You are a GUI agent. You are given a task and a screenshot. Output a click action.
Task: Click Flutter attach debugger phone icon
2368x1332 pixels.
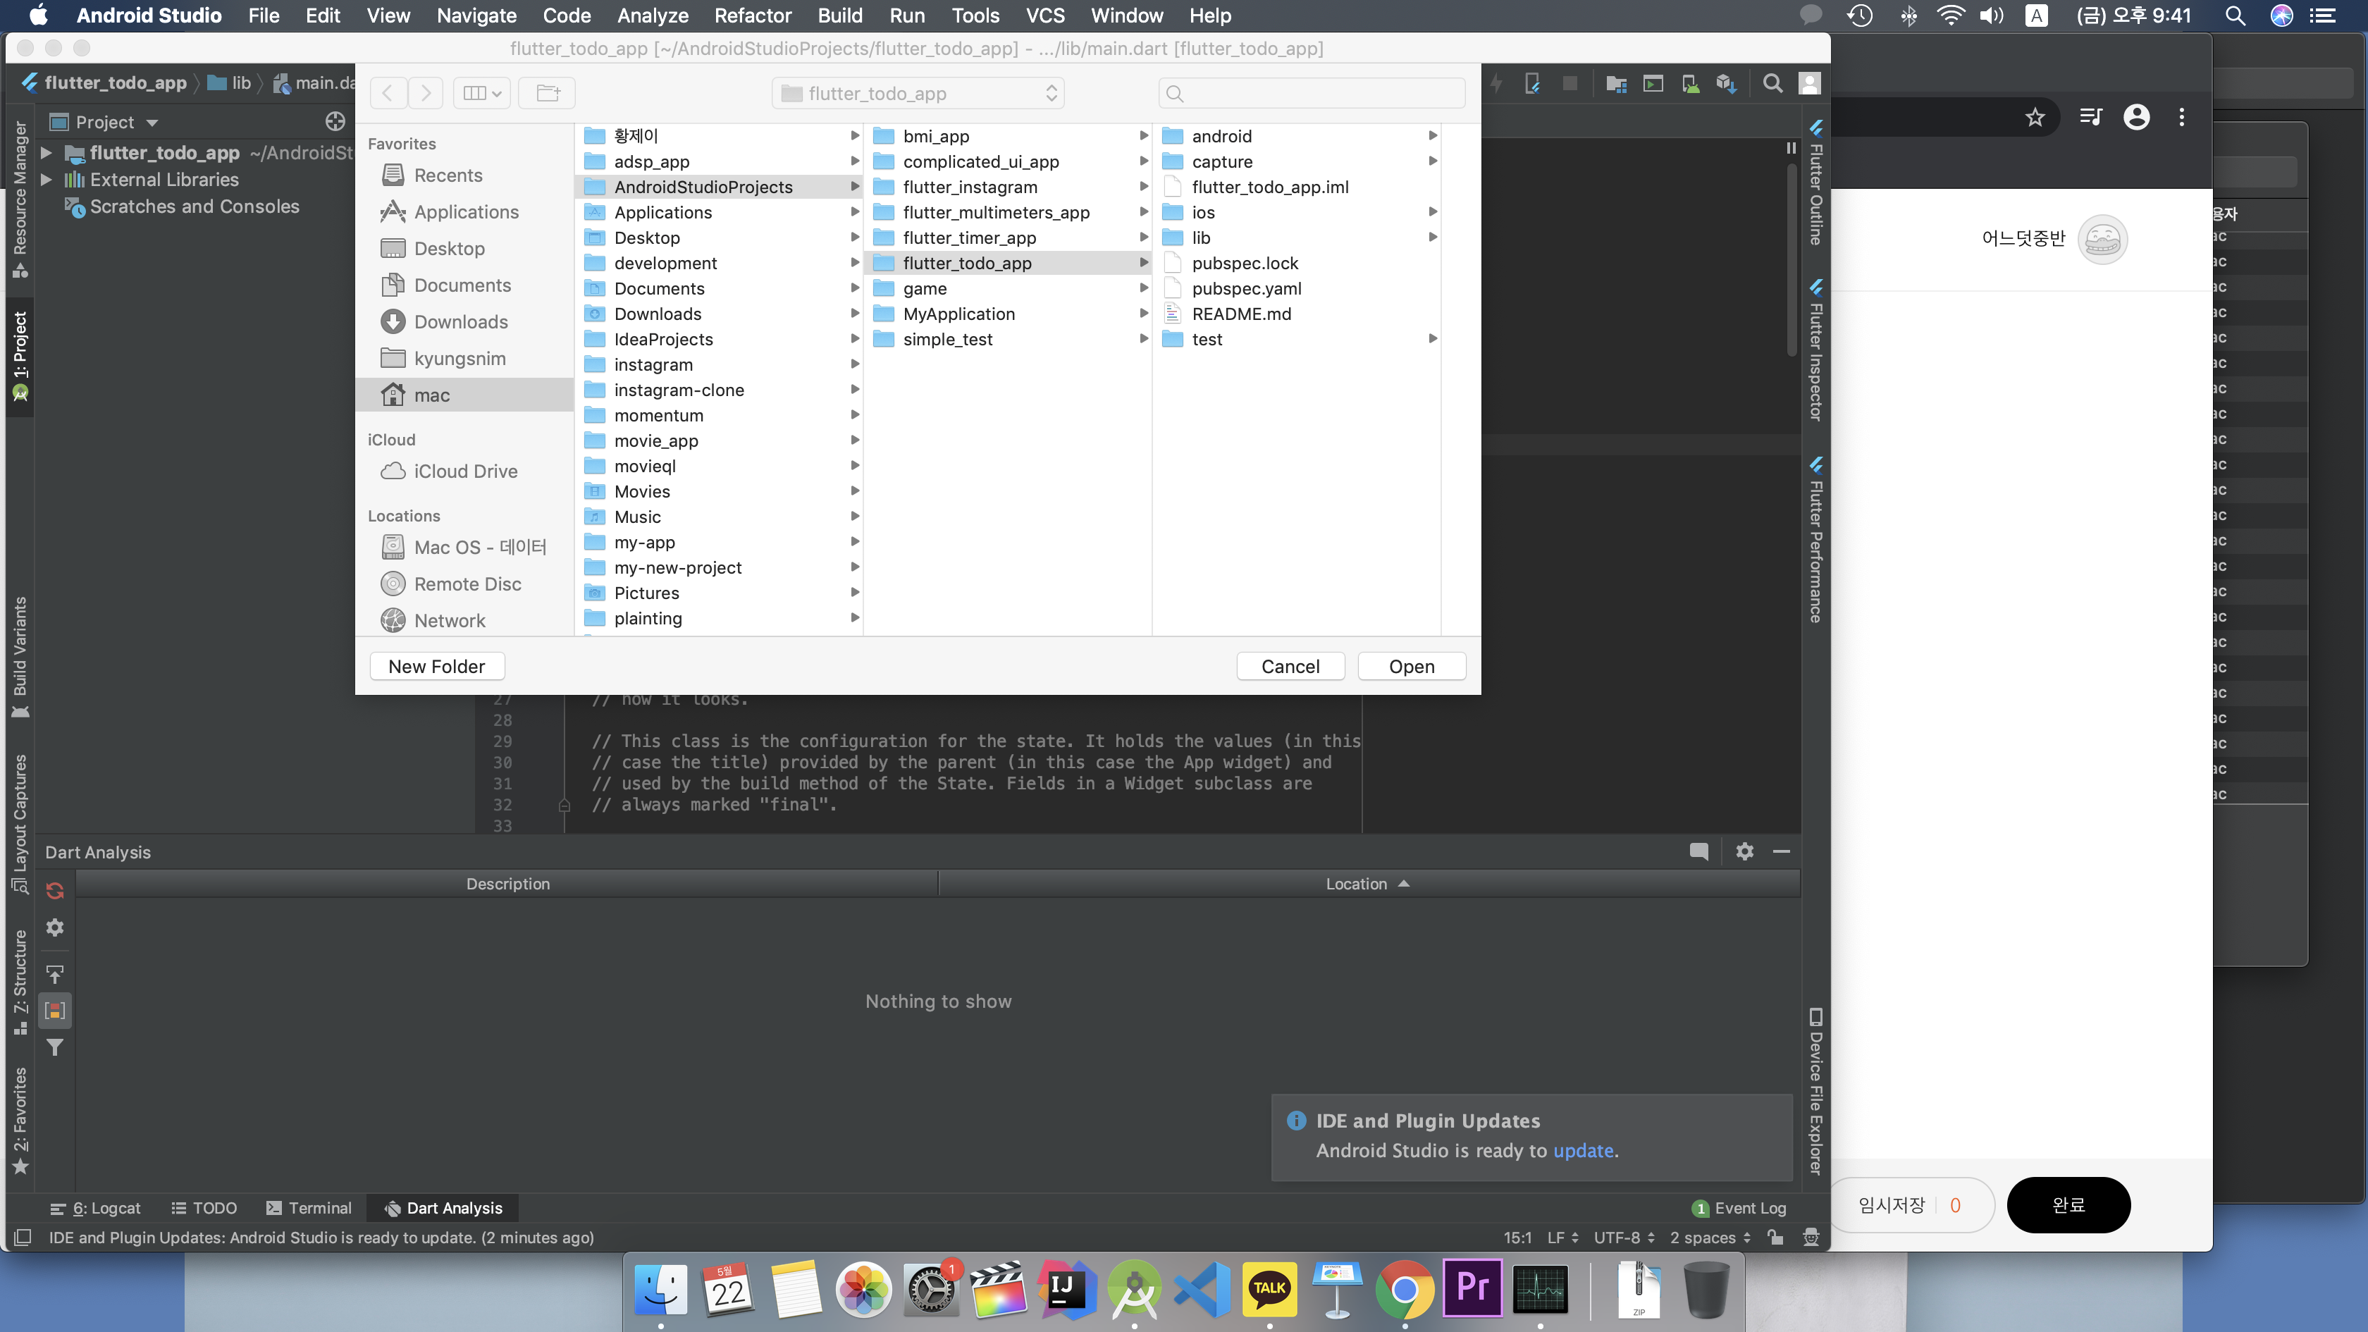point(1532,84)
